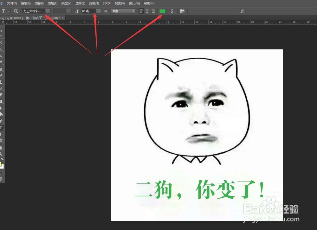317x230 pixels.
Task: Click the cat face meme image
Action: pos(197,135)
